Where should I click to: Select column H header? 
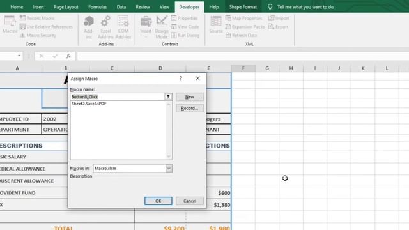[291, 68]
